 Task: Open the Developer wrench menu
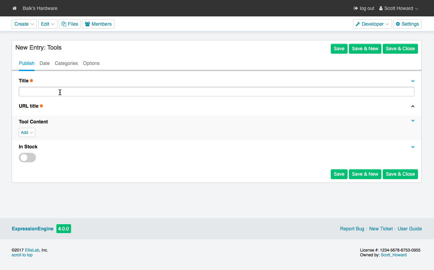(372, 24)
